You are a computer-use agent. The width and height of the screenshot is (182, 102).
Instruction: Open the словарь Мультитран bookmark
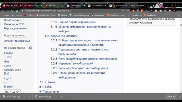(x=79, y=15)
